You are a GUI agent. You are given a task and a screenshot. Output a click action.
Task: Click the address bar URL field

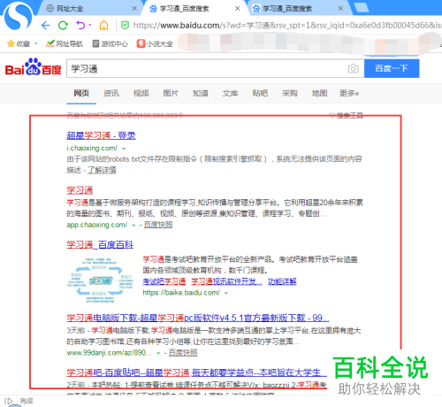tap(287, 26)
